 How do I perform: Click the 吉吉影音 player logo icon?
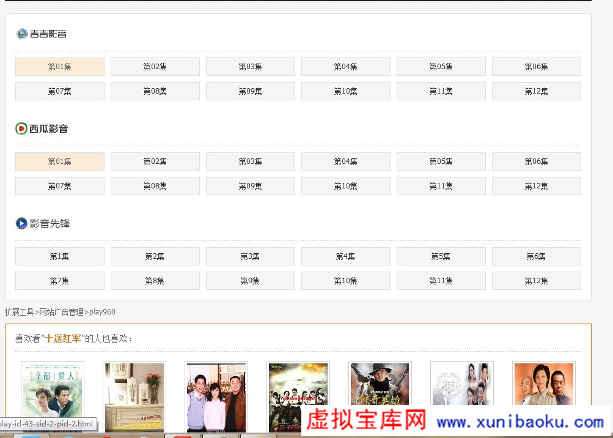click(x=22, y=34)
